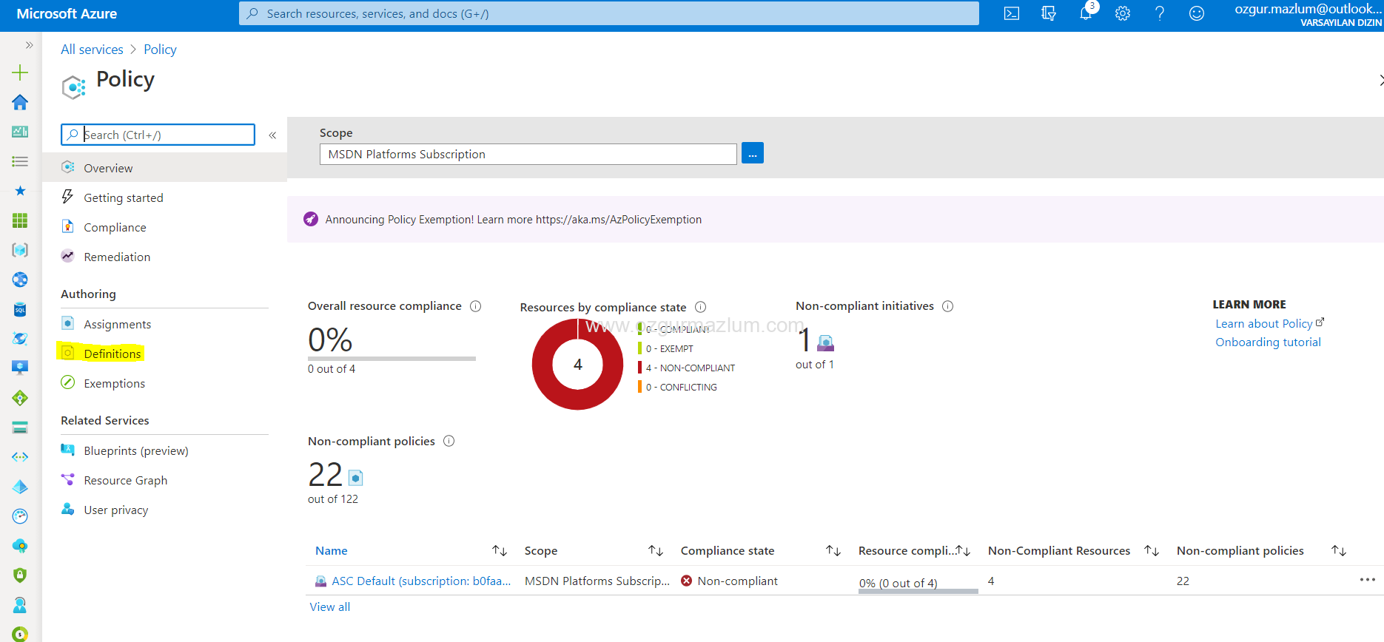This screenshot has width=1384, height=642.
Task: Click the Favorites star icon
Action: [x=20, y=191]
